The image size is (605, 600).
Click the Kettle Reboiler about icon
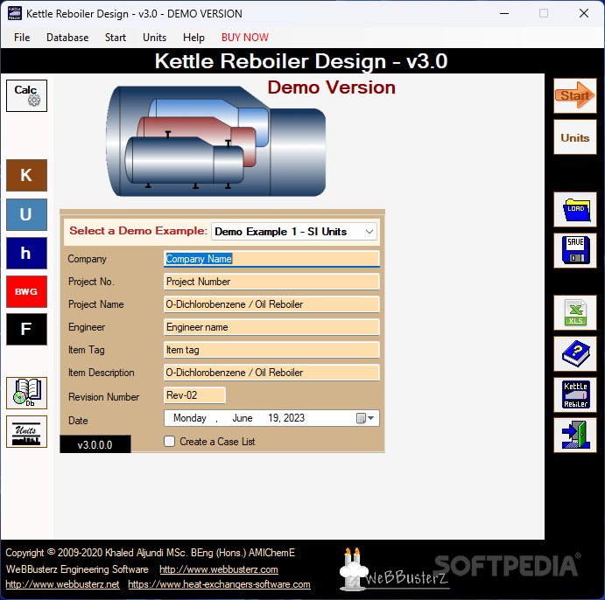point(575,394)
